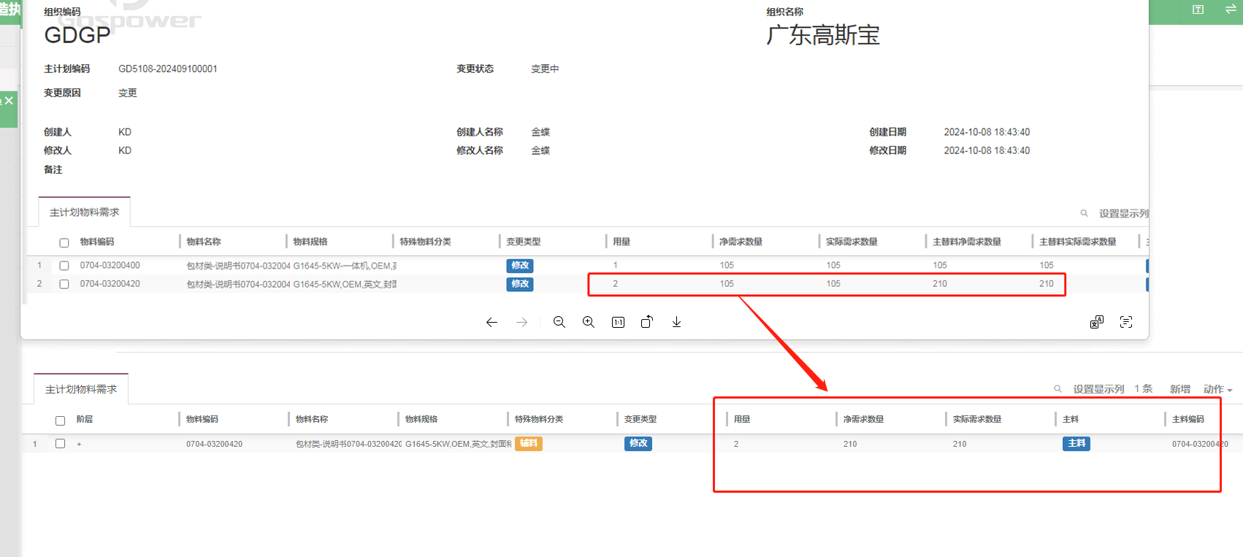Image resolution: width=1243 pixels, height=557 pixels.
Task: Expand lower row 1 with plus sign
Action: 79,444
